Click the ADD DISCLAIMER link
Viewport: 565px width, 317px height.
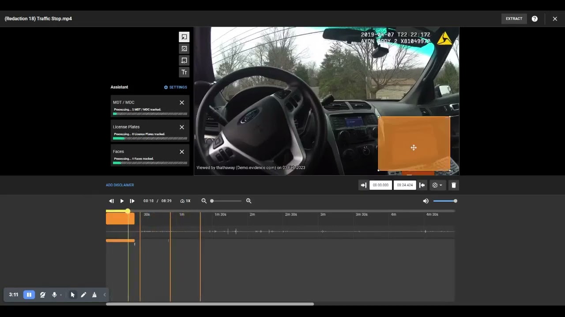pyautogui.click(x=120, y=185)
